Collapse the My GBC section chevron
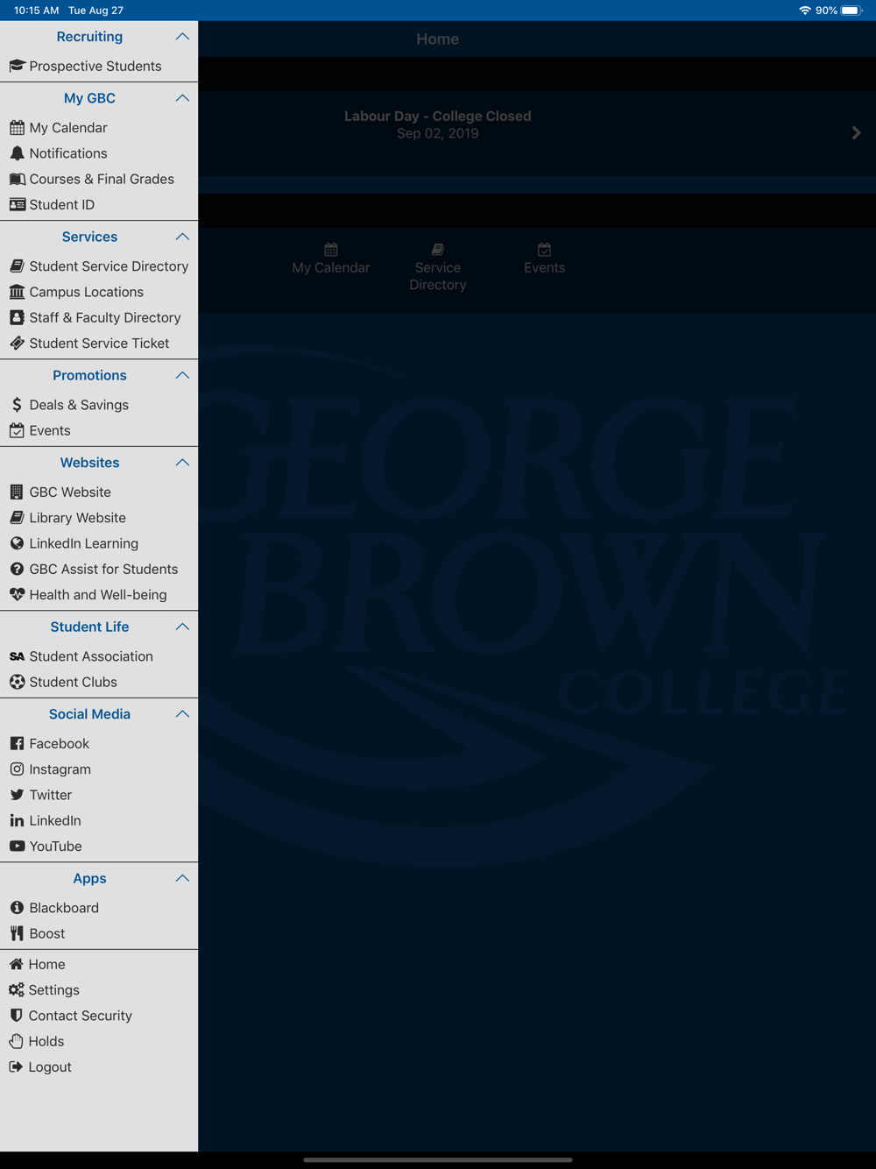The height and width of the screenshot is (1169, 876). click(x=182, y=98)
